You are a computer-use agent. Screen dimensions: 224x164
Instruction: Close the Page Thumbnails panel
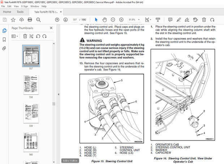click(51, 28)
